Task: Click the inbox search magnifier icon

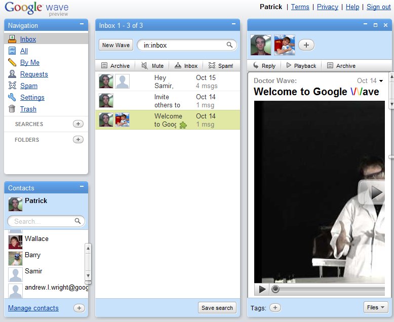Action: click(x=229, y=45)
